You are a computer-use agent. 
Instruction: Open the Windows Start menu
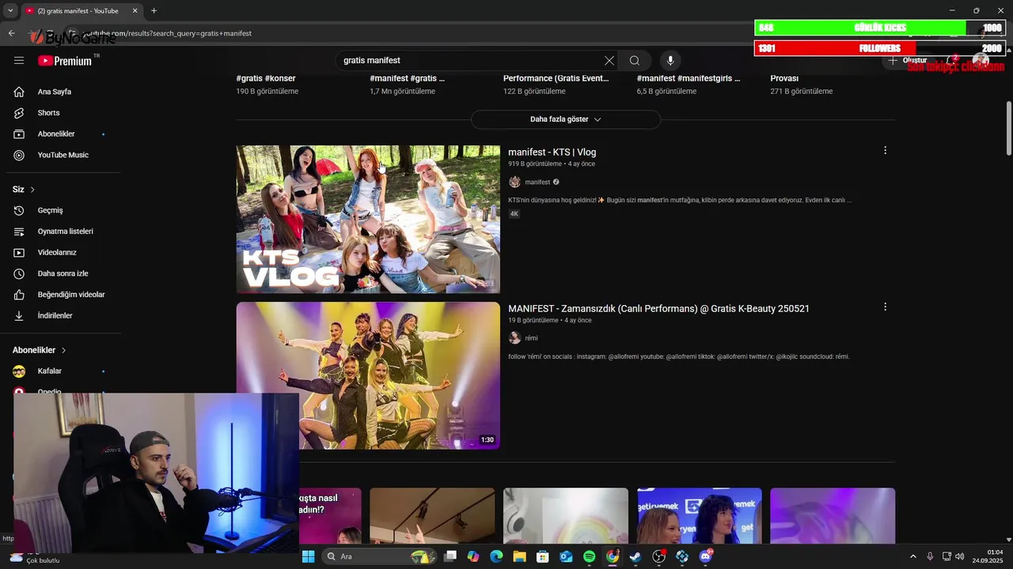[x=308, y=556]
